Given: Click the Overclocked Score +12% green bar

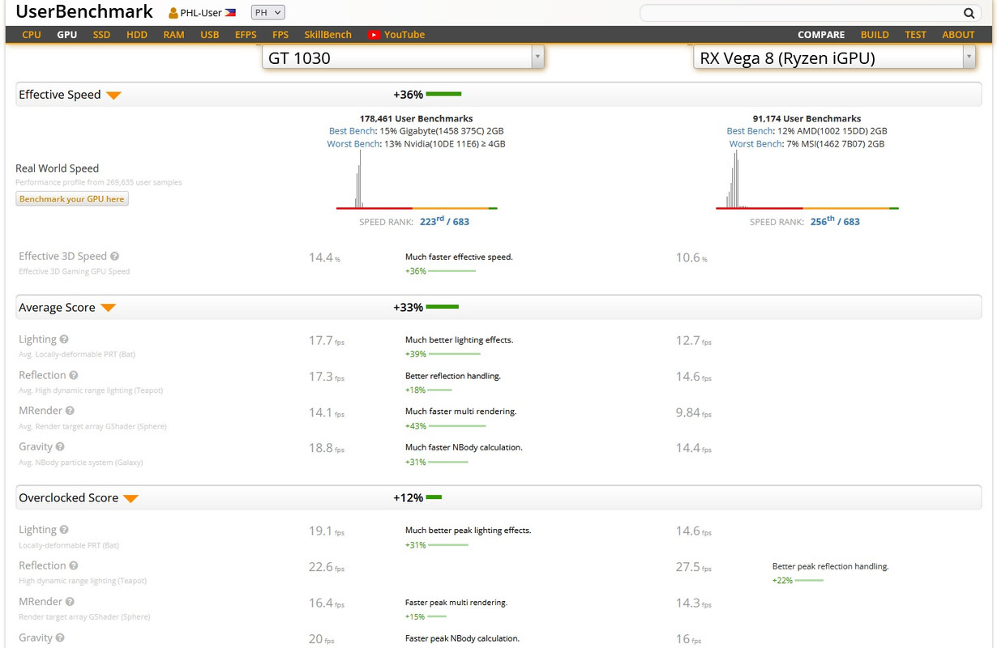Looking at the screenshot, I should point(434,498).
